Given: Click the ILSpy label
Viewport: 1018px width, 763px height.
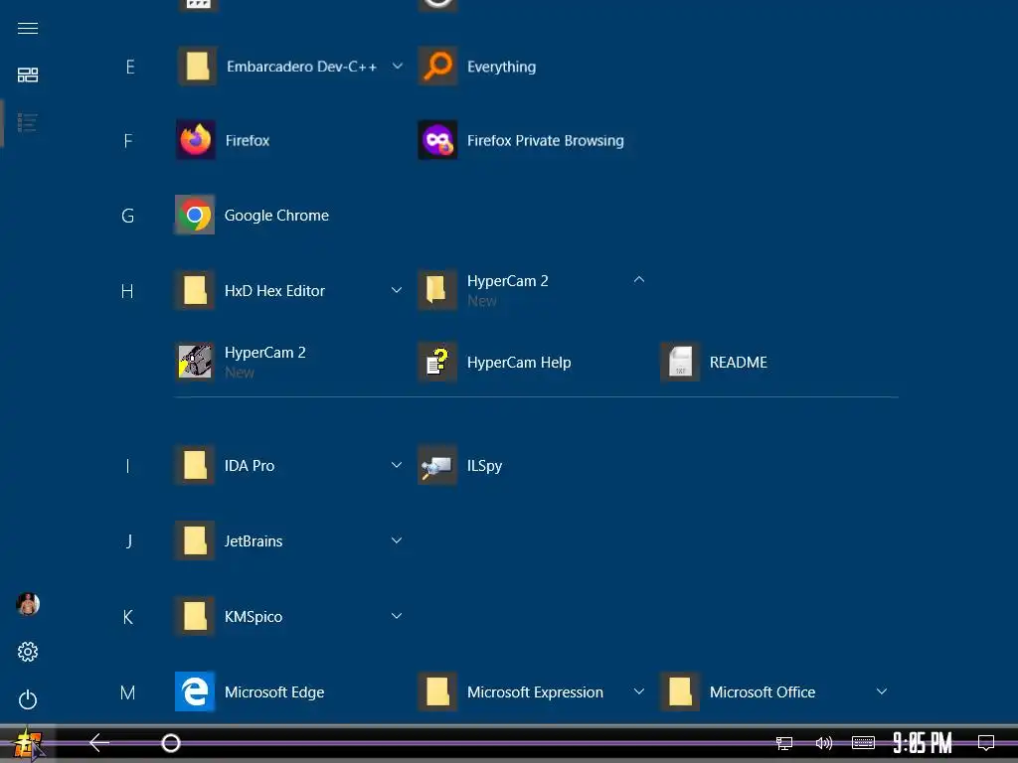Looking at the screenshot, I should [484, 466].
